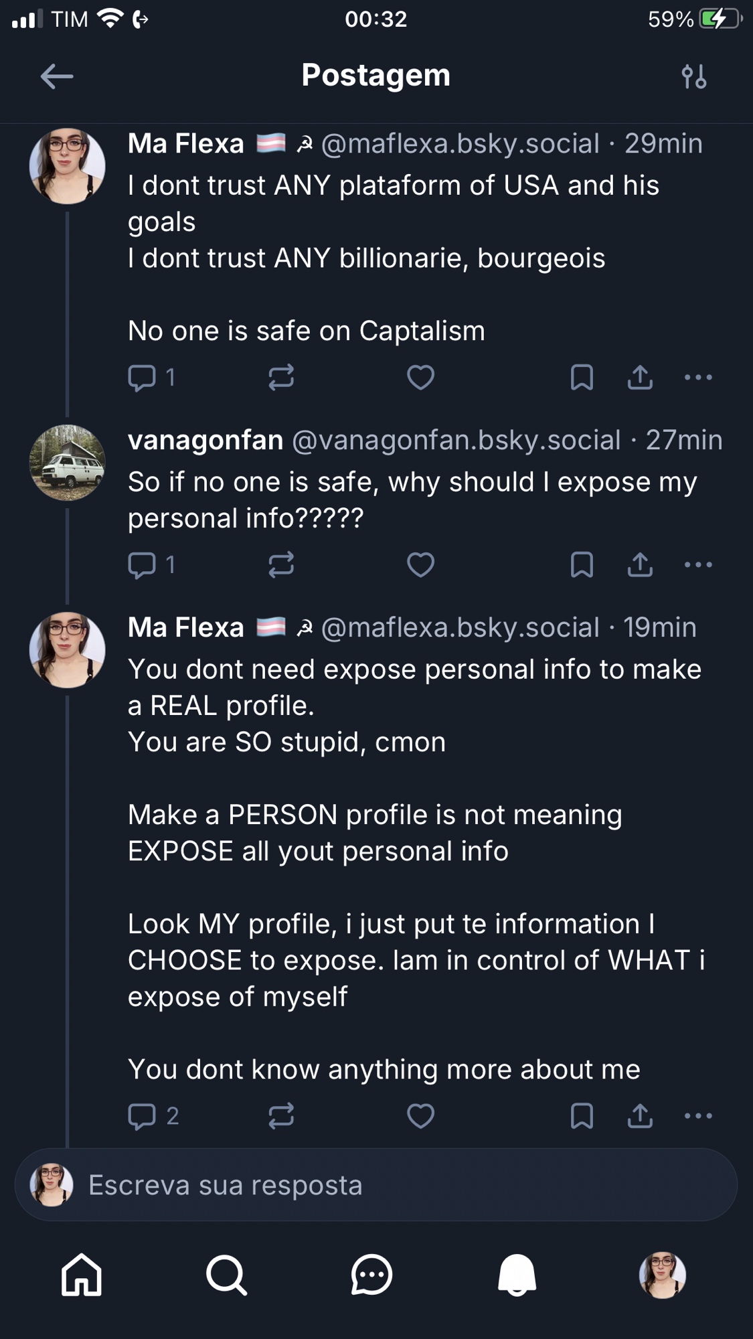Open more options on 19min post
753x1339 pixels.
click(x=698, y=1116)
